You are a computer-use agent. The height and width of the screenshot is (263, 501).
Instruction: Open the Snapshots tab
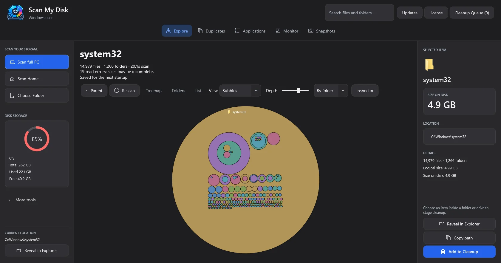(x=321, y=31)
